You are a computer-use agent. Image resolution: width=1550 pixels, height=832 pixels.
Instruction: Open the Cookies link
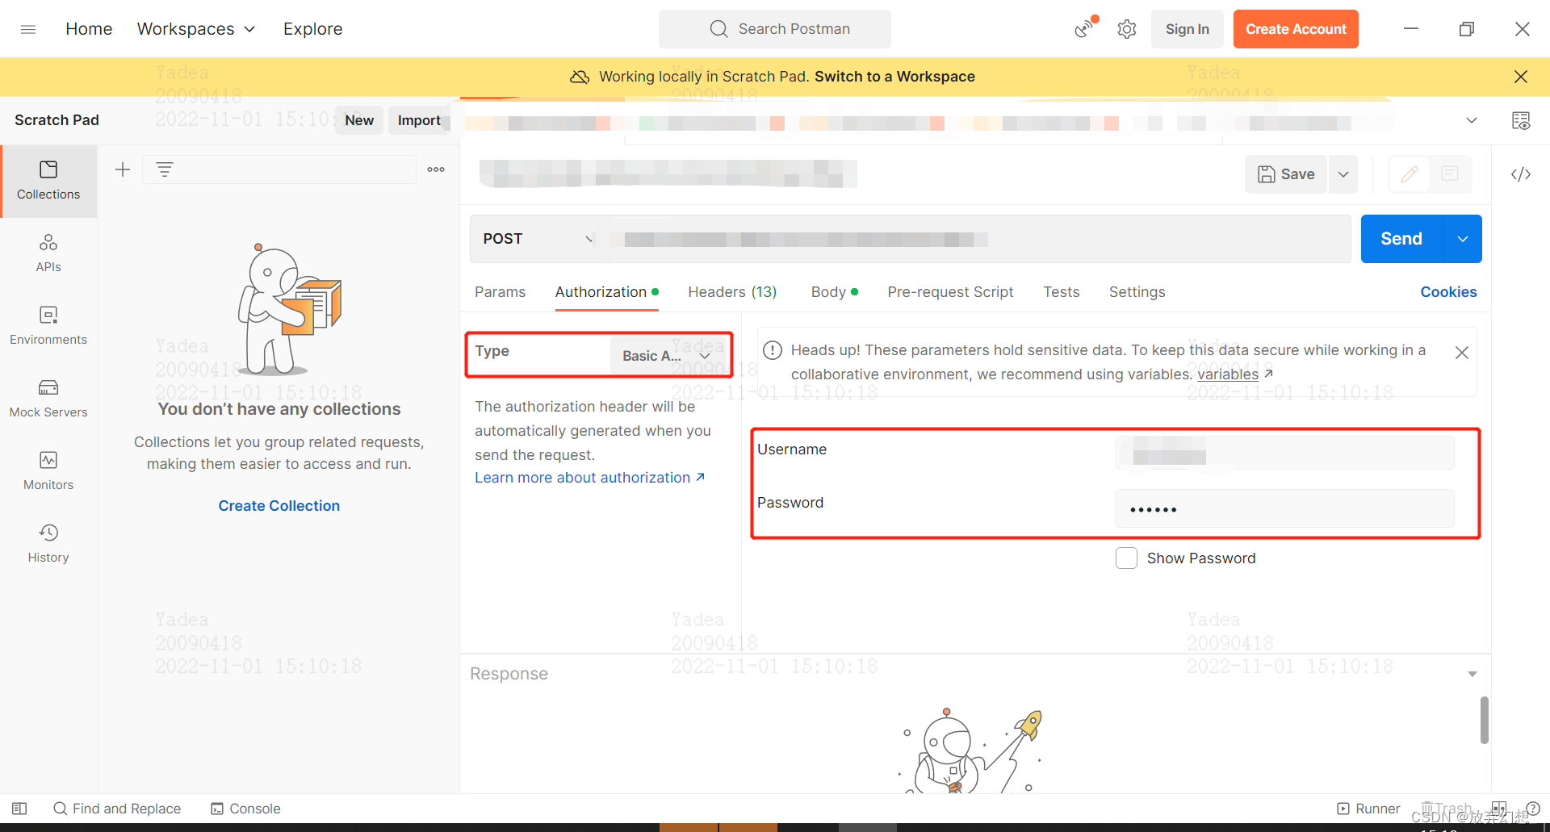[1448, 292]
